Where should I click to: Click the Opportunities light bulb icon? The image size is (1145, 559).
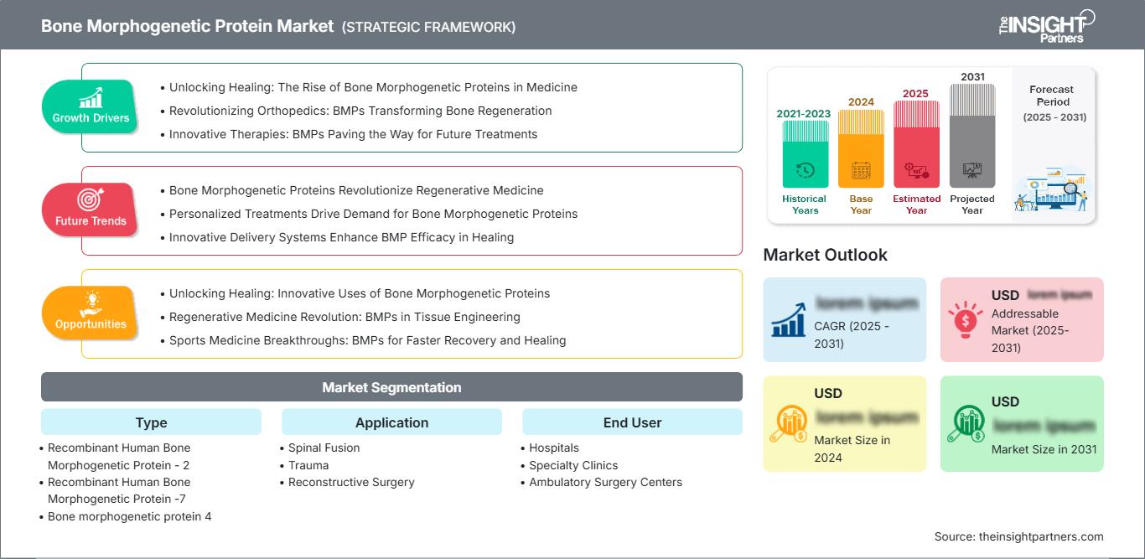[91, 303]
